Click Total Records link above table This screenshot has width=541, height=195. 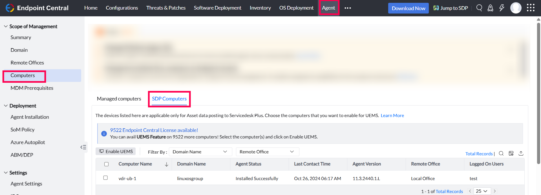(x=479, y=154)
